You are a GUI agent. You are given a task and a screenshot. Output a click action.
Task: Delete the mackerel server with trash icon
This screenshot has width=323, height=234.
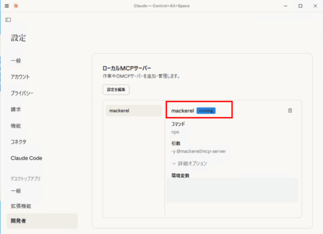(x=290, y=110)
